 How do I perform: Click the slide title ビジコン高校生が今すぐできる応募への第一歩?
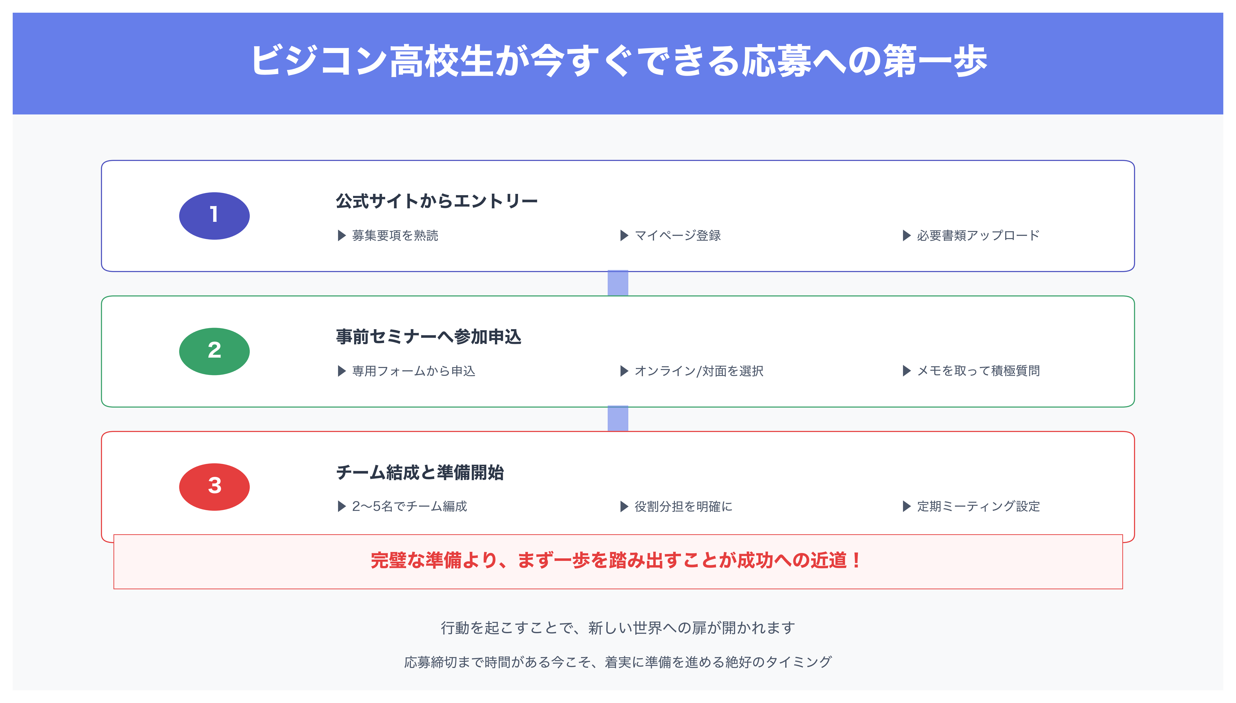[618, 61]
